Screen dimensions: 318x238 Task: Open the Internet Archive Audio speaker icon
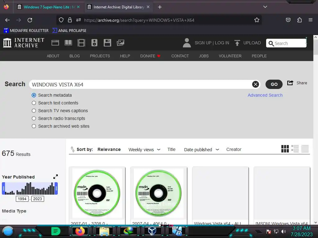pos(94,43)
